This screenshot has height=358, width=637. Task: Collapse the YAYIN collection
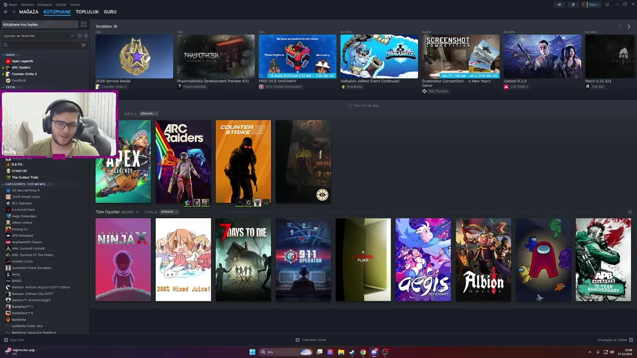point(3,87)
